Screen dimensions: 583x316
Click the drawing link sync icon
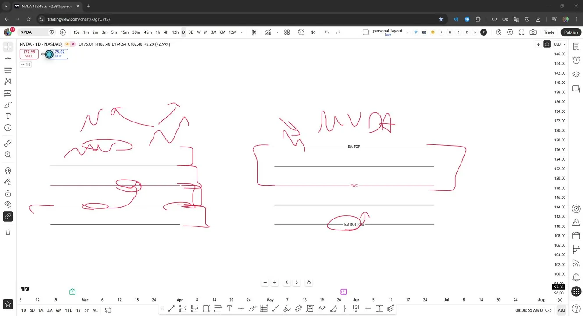click(8, 216)
